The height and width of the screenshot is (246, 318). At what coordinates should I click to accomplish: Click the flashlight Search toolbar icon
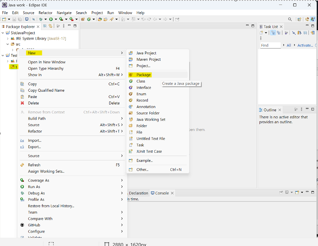click(x=111, y=19)
